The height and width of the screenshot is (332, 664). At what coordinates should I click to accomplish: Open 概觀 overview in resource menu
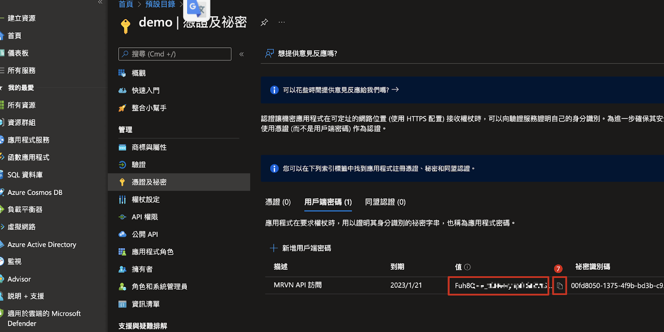[139, 73]
